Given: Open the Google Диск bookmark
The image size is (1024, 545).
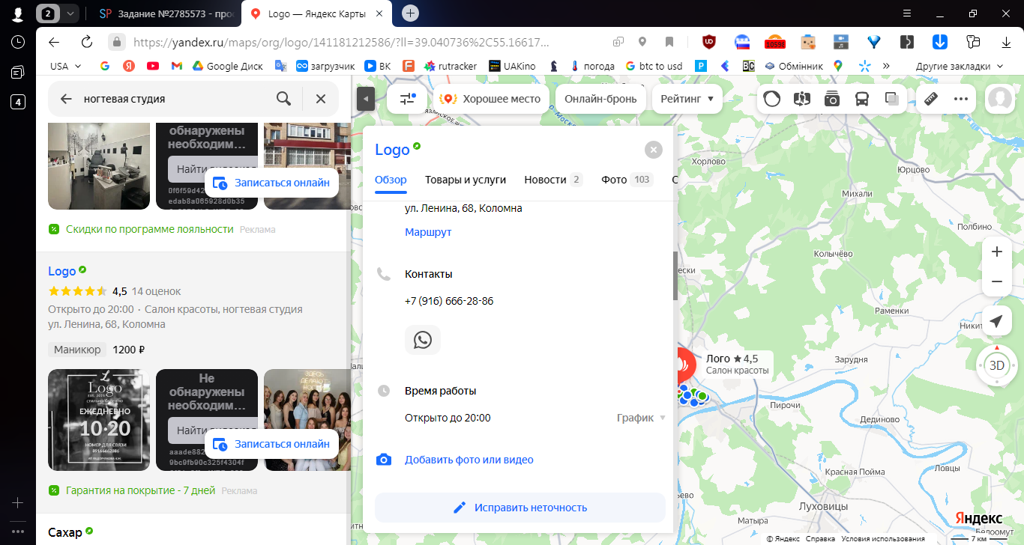Looking at the screenshot, I should 227,66.
